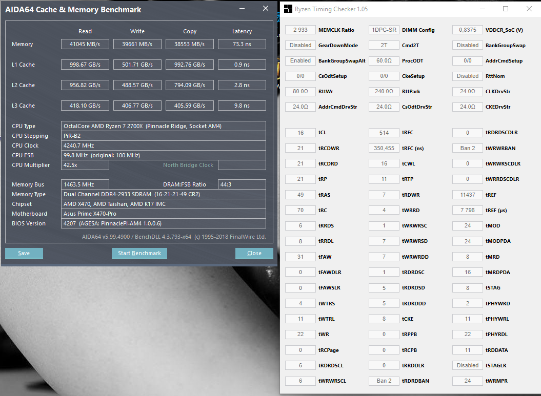Click tFAW value 31

click(300, 257)
